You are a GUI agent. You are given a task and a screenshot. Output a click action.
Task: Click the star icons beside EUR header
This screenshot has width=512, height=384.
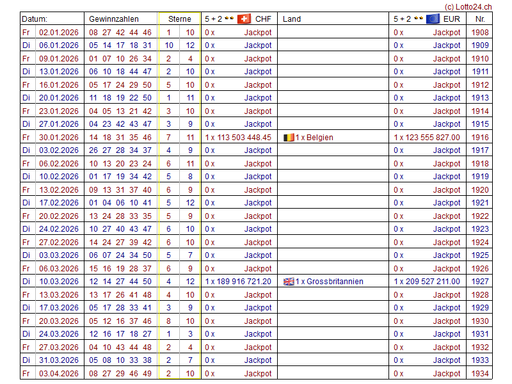419,19
